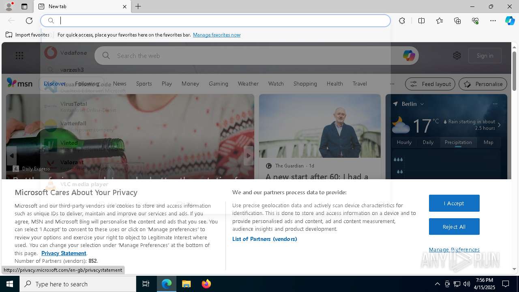This screenshot has width=519, height=292.
Task: Open Collections icon in toolbar
Action: (x=457, y=21)
